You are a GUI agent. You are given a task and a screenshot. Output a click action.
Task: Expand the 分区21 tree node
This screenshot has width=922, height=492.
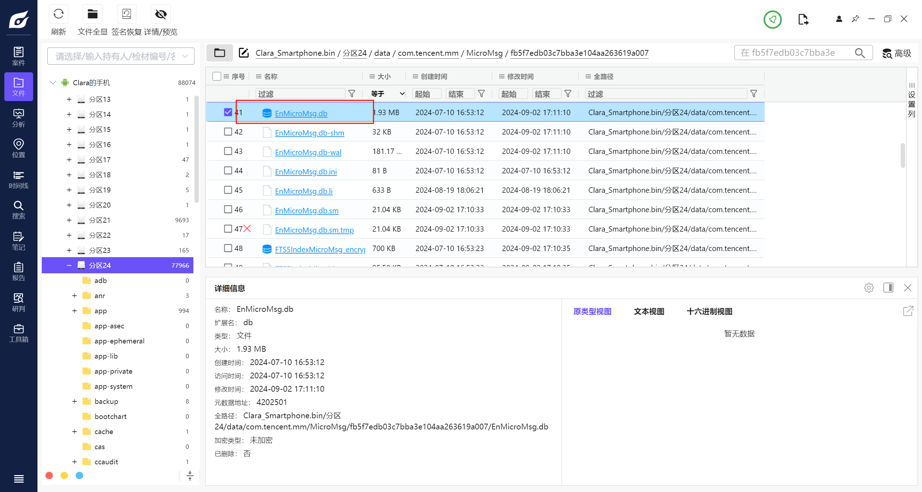[69, 220]
